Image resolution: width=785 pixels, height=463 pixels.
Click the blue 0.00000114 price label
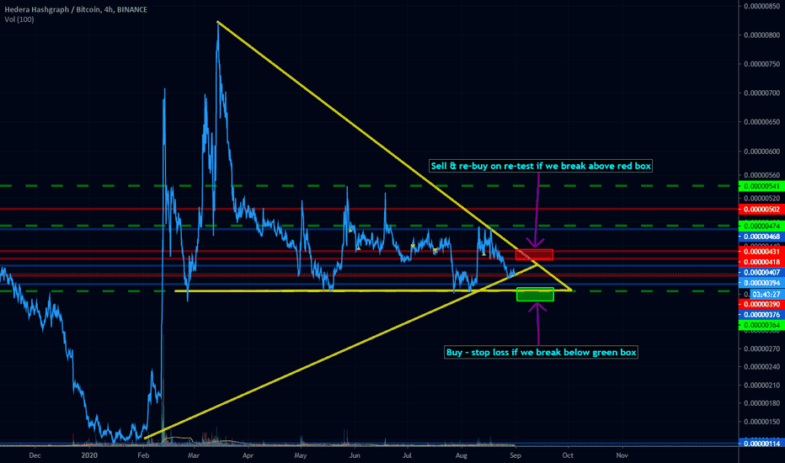click(x=761, y=444)
